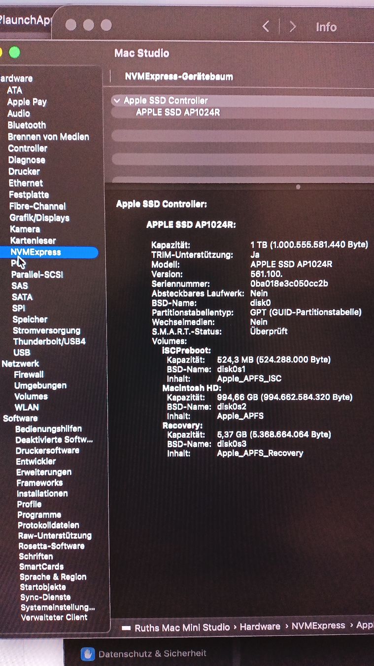Select Drucker hardware entry
374x666 pixels.
[24, 172]
